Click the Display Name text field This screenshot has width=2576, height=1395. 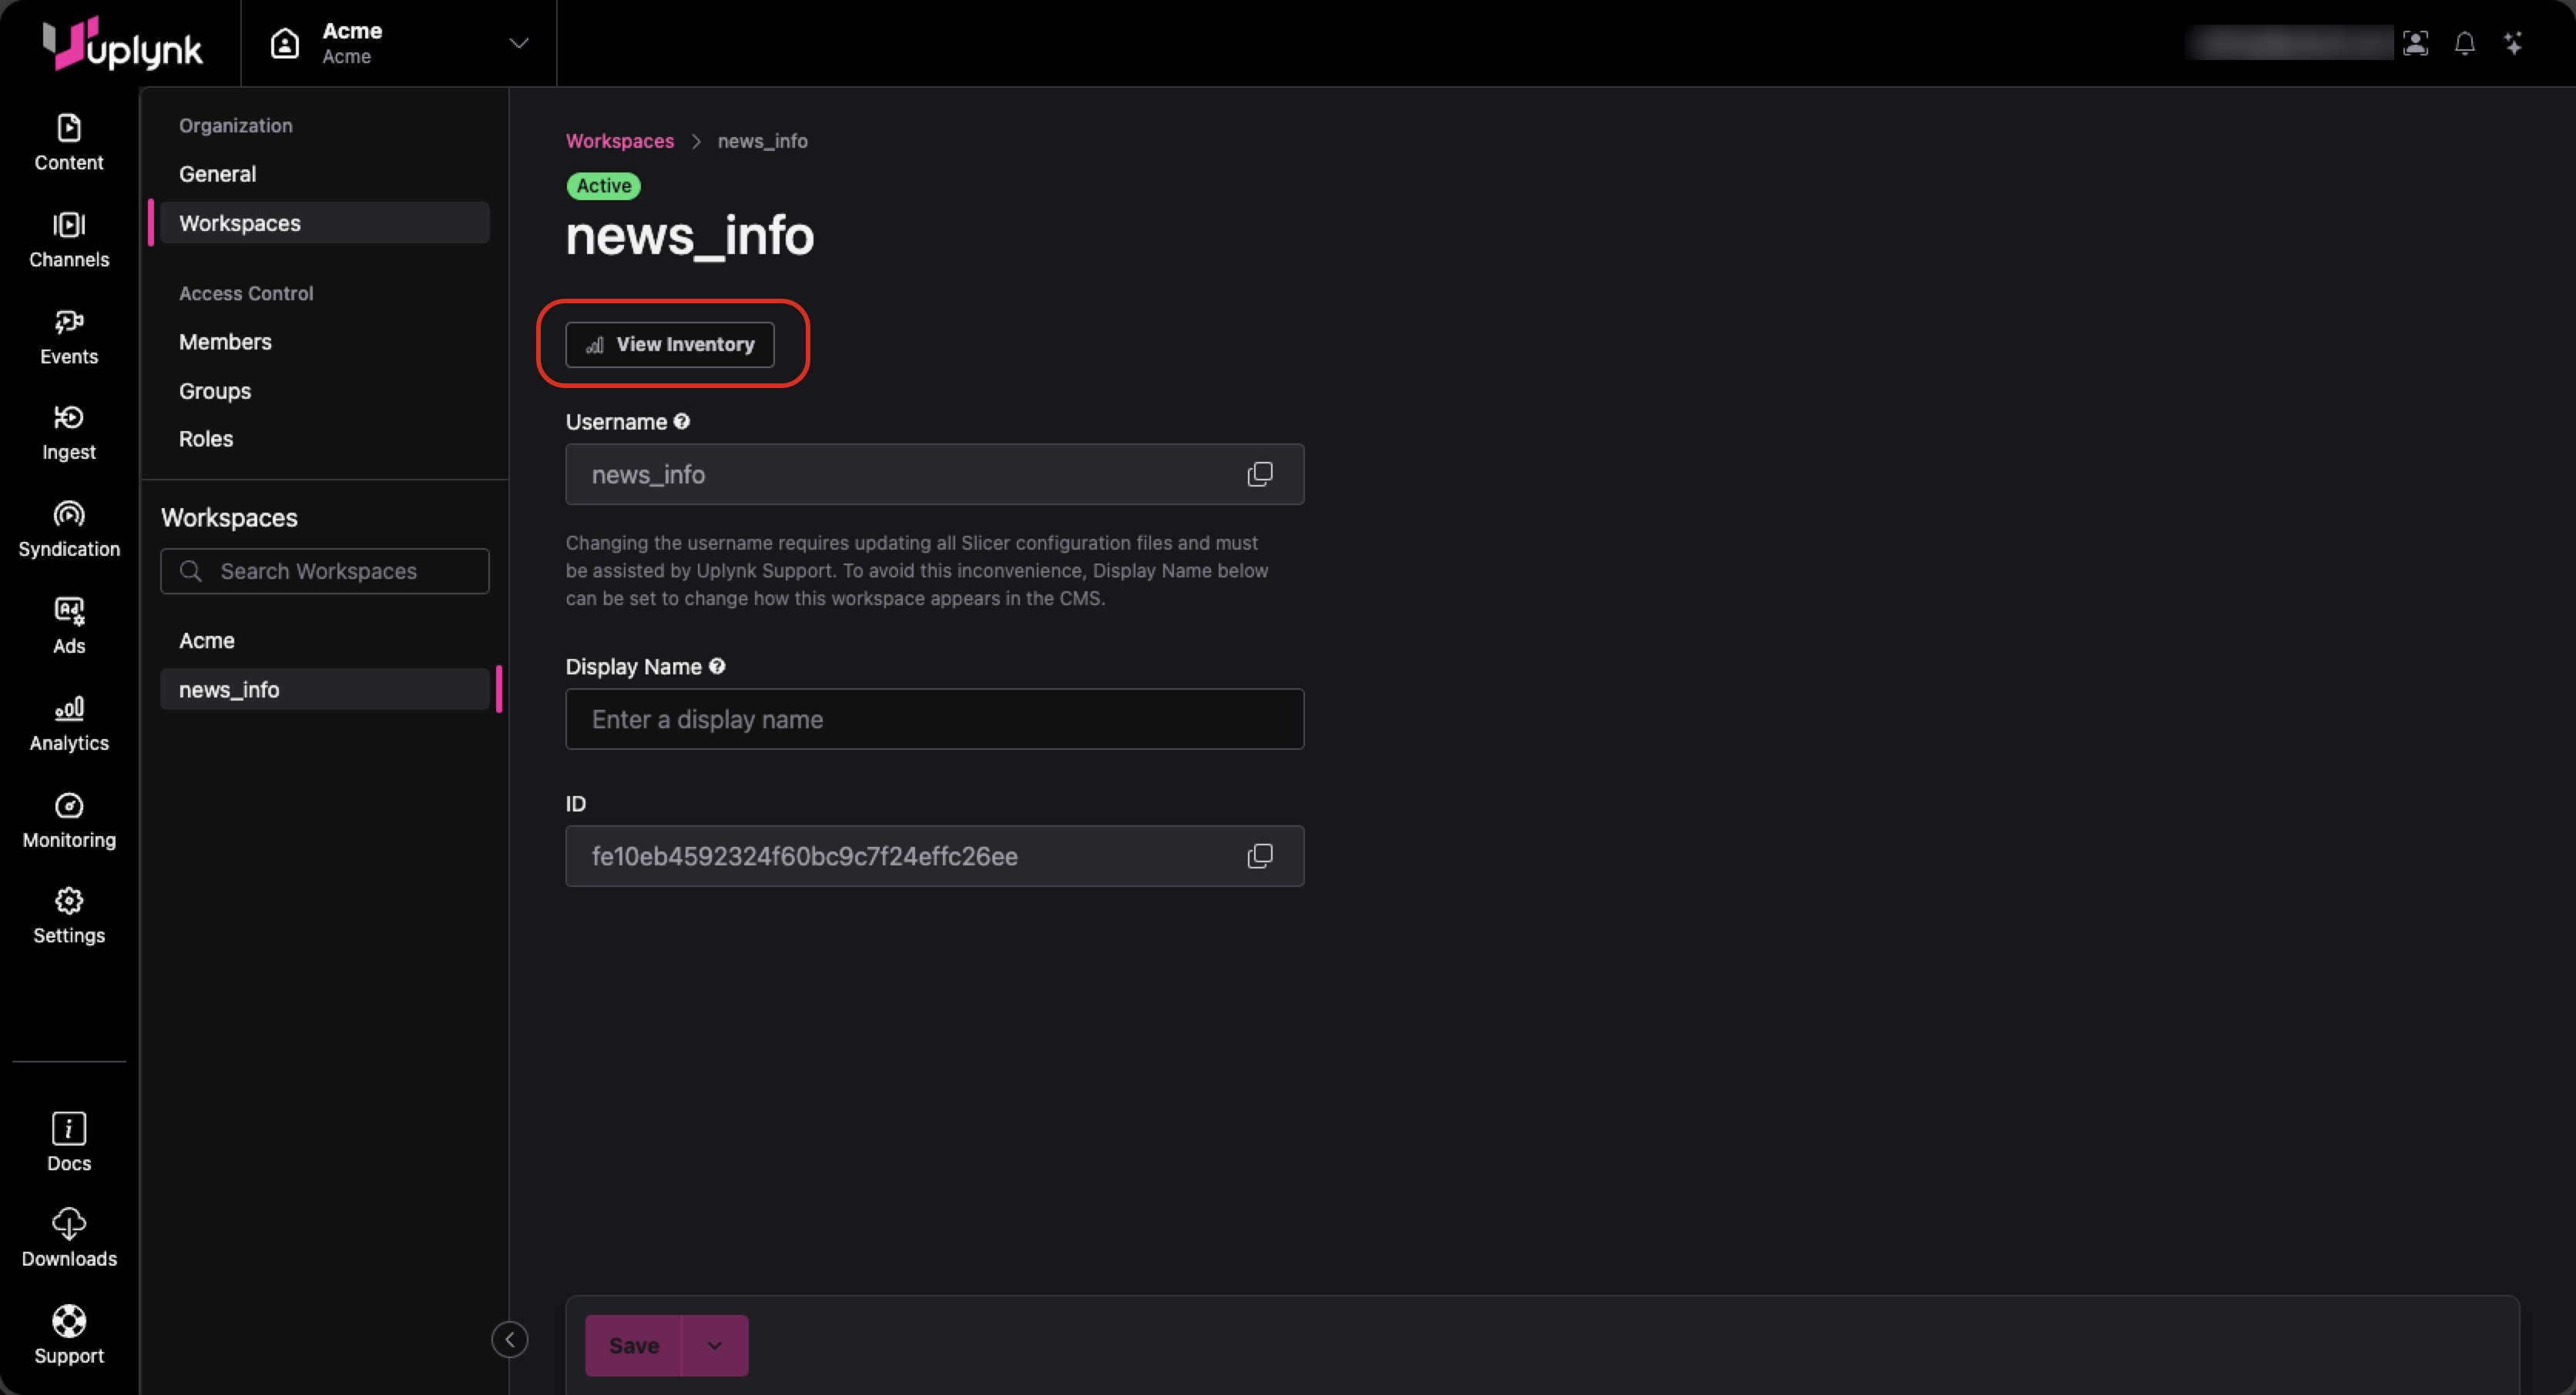[934, 718]
